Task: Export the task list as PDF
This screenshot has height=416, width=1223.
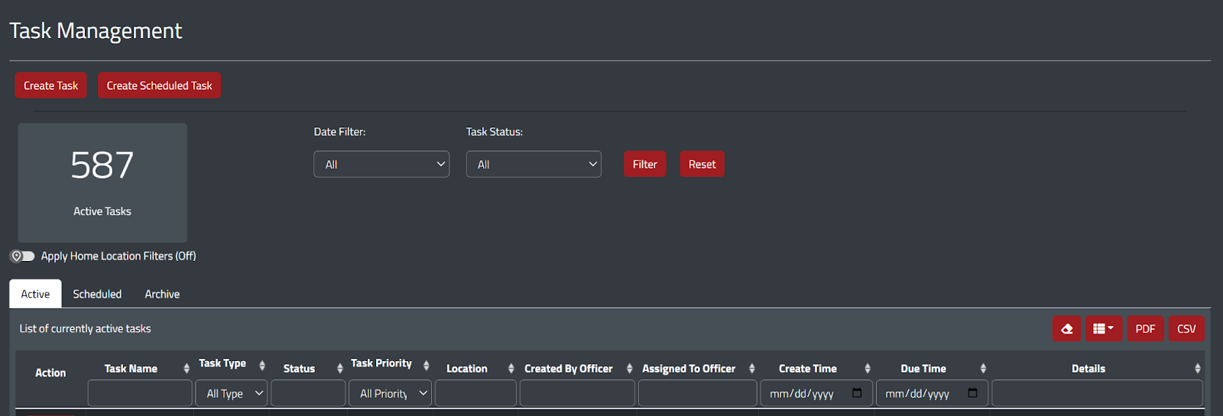Action: pyautogui.click(x=1145, y=329)
